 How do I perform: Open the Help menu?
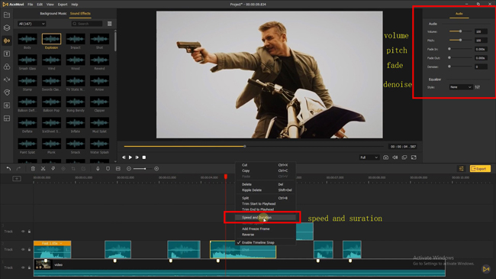[x=75, y=5]
